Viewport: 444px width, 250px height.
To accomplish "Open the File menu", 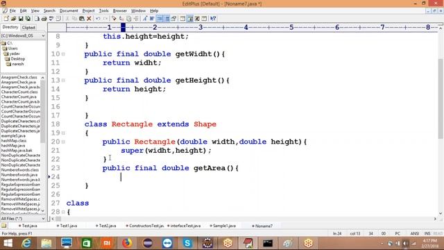I will pos(12,11).
